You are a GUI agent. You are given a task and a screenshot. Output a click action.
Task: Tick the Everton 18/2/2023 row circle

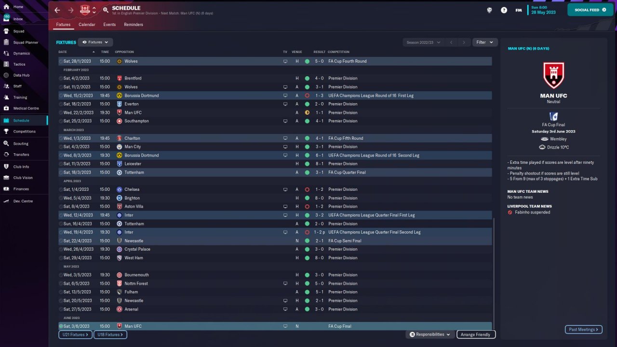click(x=61, y=104)
